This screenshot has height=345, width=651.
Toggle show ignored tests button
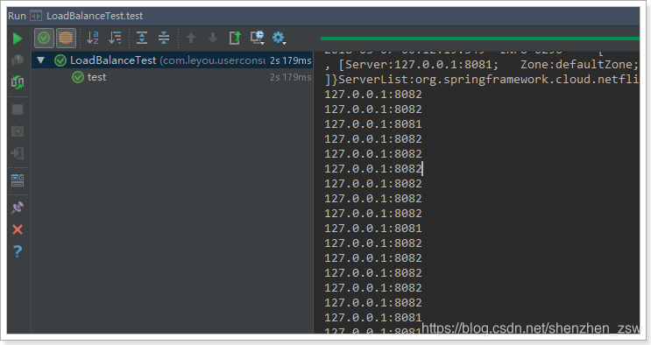click(66, 39)
